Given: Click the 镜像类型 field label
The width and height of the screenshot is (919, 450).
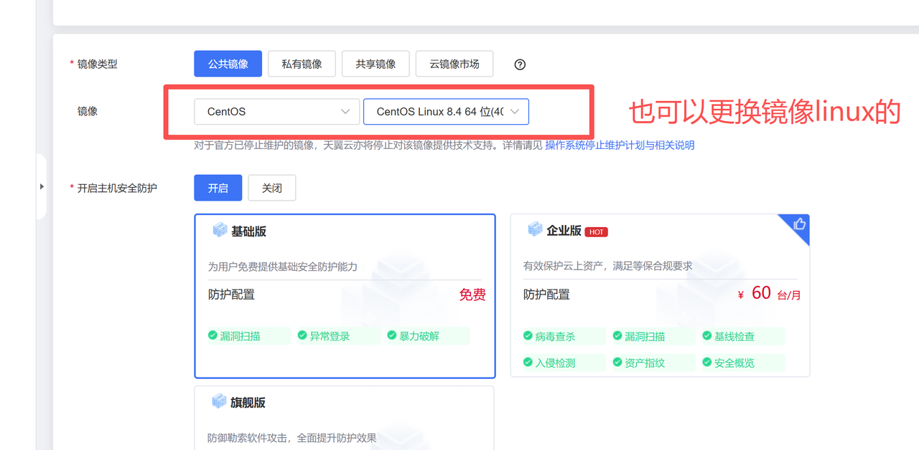Looking at the screenshot, I should [x=97, y=64].
